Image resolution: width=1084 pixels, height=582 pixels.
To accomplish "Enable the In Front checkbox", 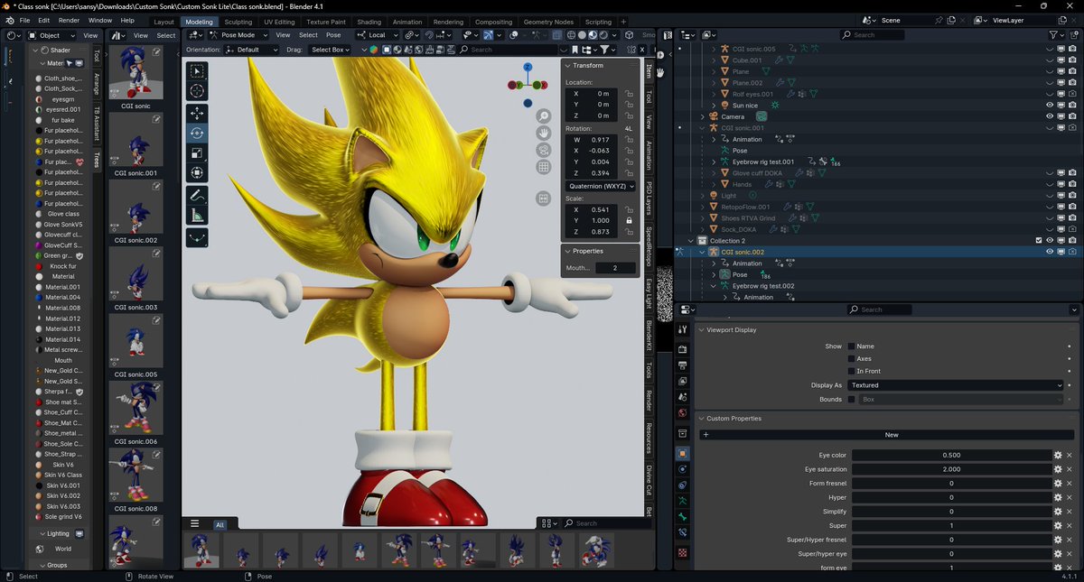I will tap(851, 372).
